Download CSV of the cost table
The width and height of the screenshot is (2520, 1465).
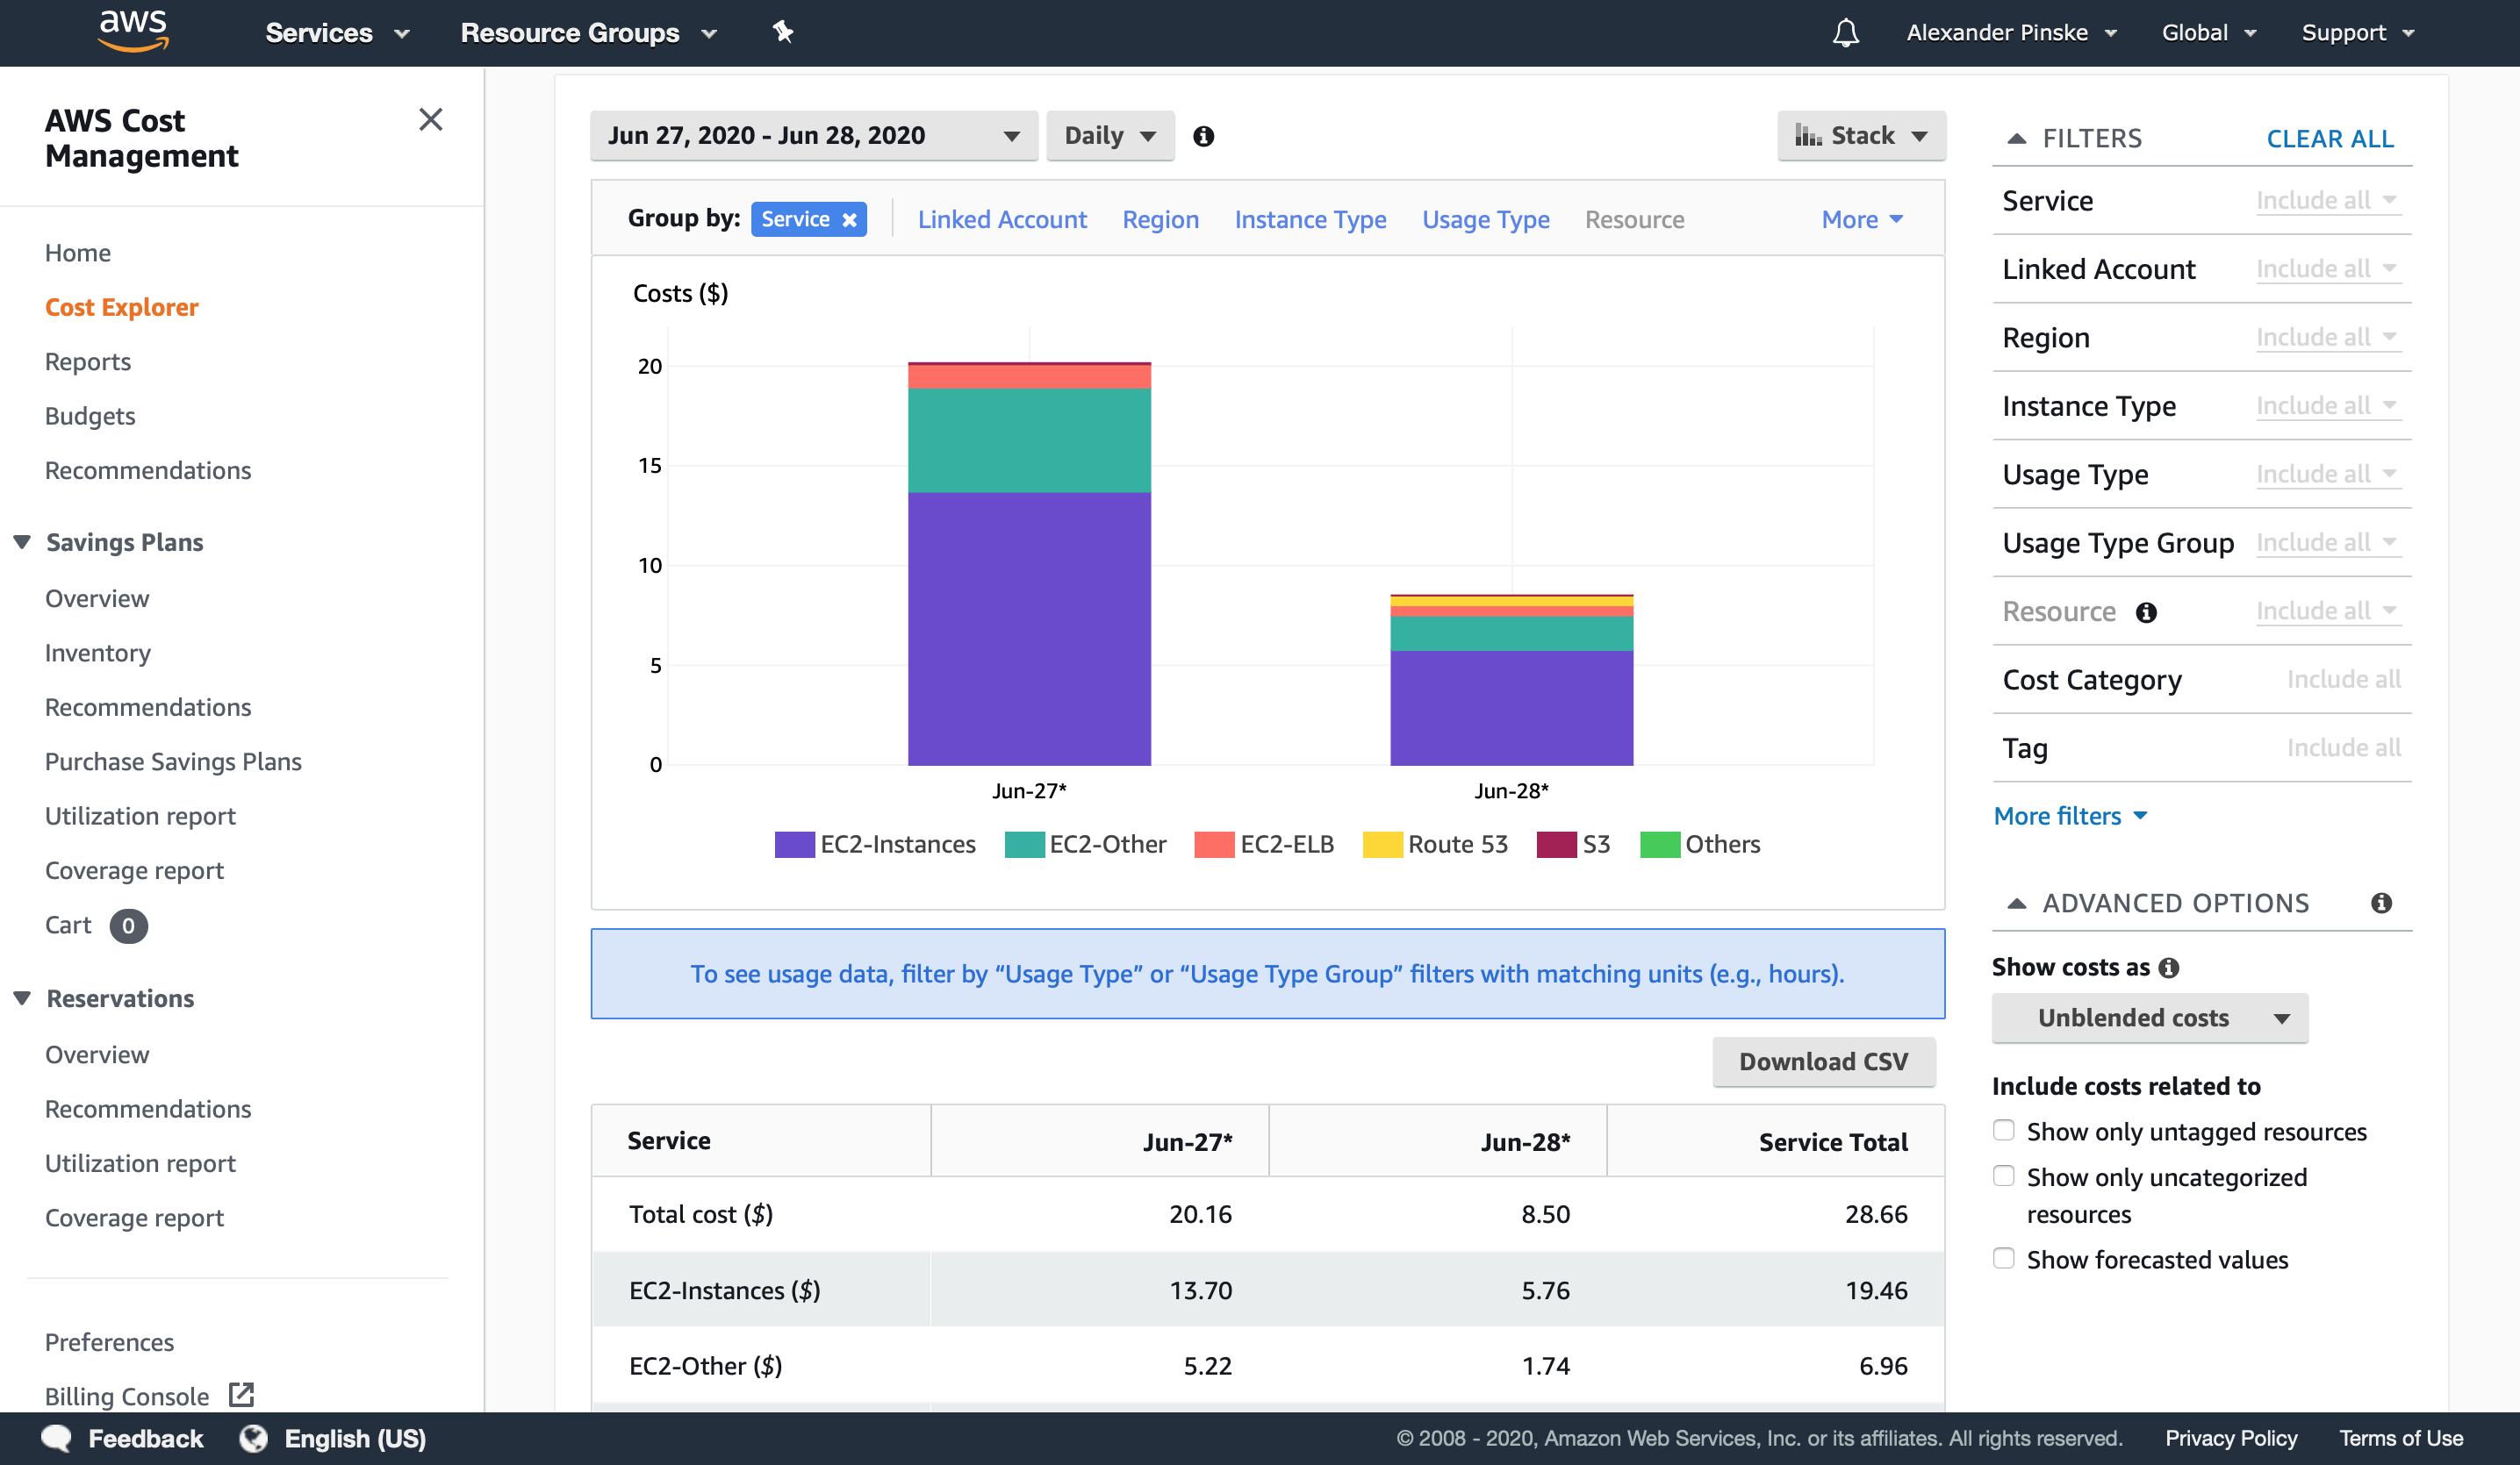coord(1823,1061)
